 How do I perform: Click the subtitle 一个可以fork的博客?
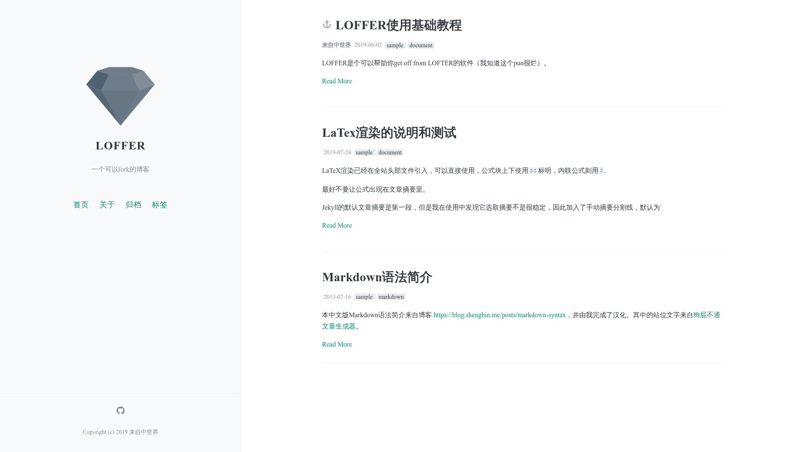(120, 169)
